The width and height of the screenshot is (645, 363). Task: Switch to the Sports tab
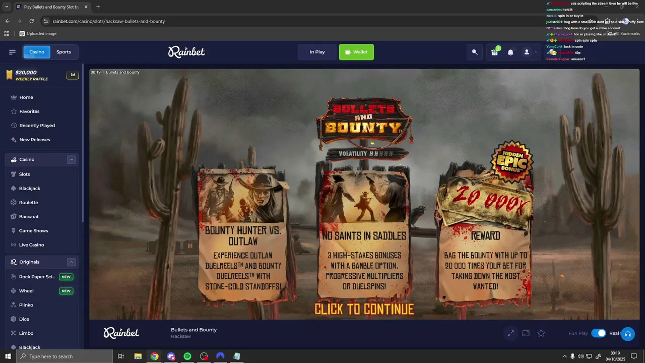63,52
